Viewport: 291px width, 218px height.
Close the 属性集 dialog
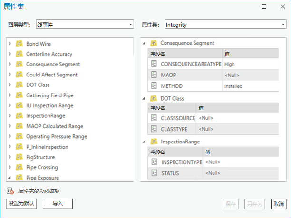point(283,7)
